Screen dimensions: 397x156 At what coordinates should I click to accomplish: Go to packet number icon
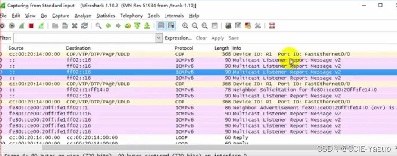(x=128, y=26)
